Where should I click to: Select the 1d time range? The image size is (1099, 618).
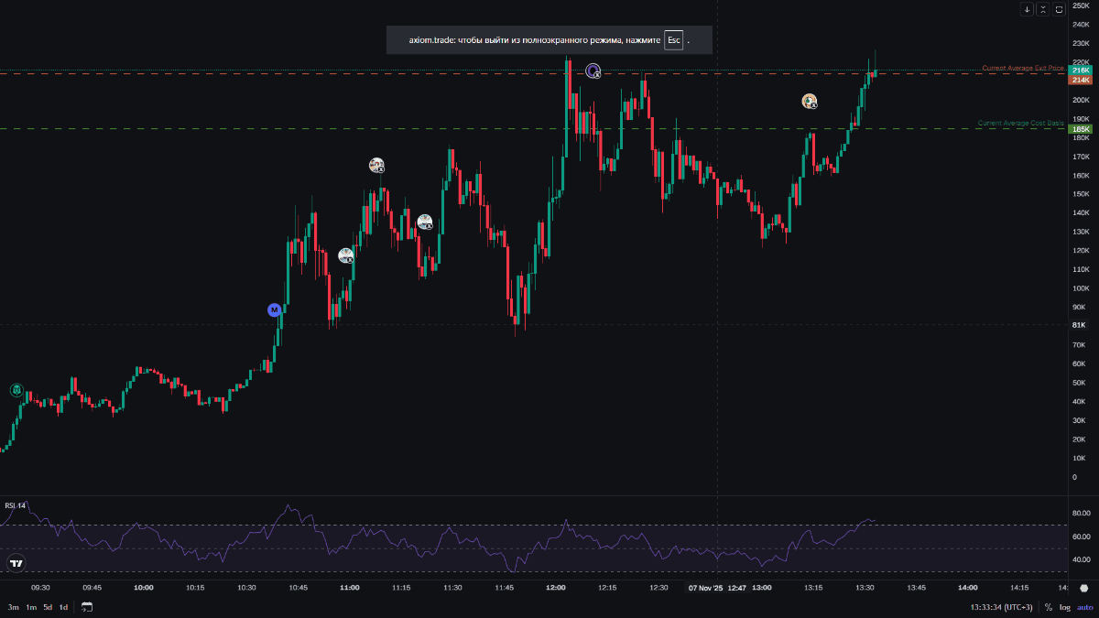63,607
